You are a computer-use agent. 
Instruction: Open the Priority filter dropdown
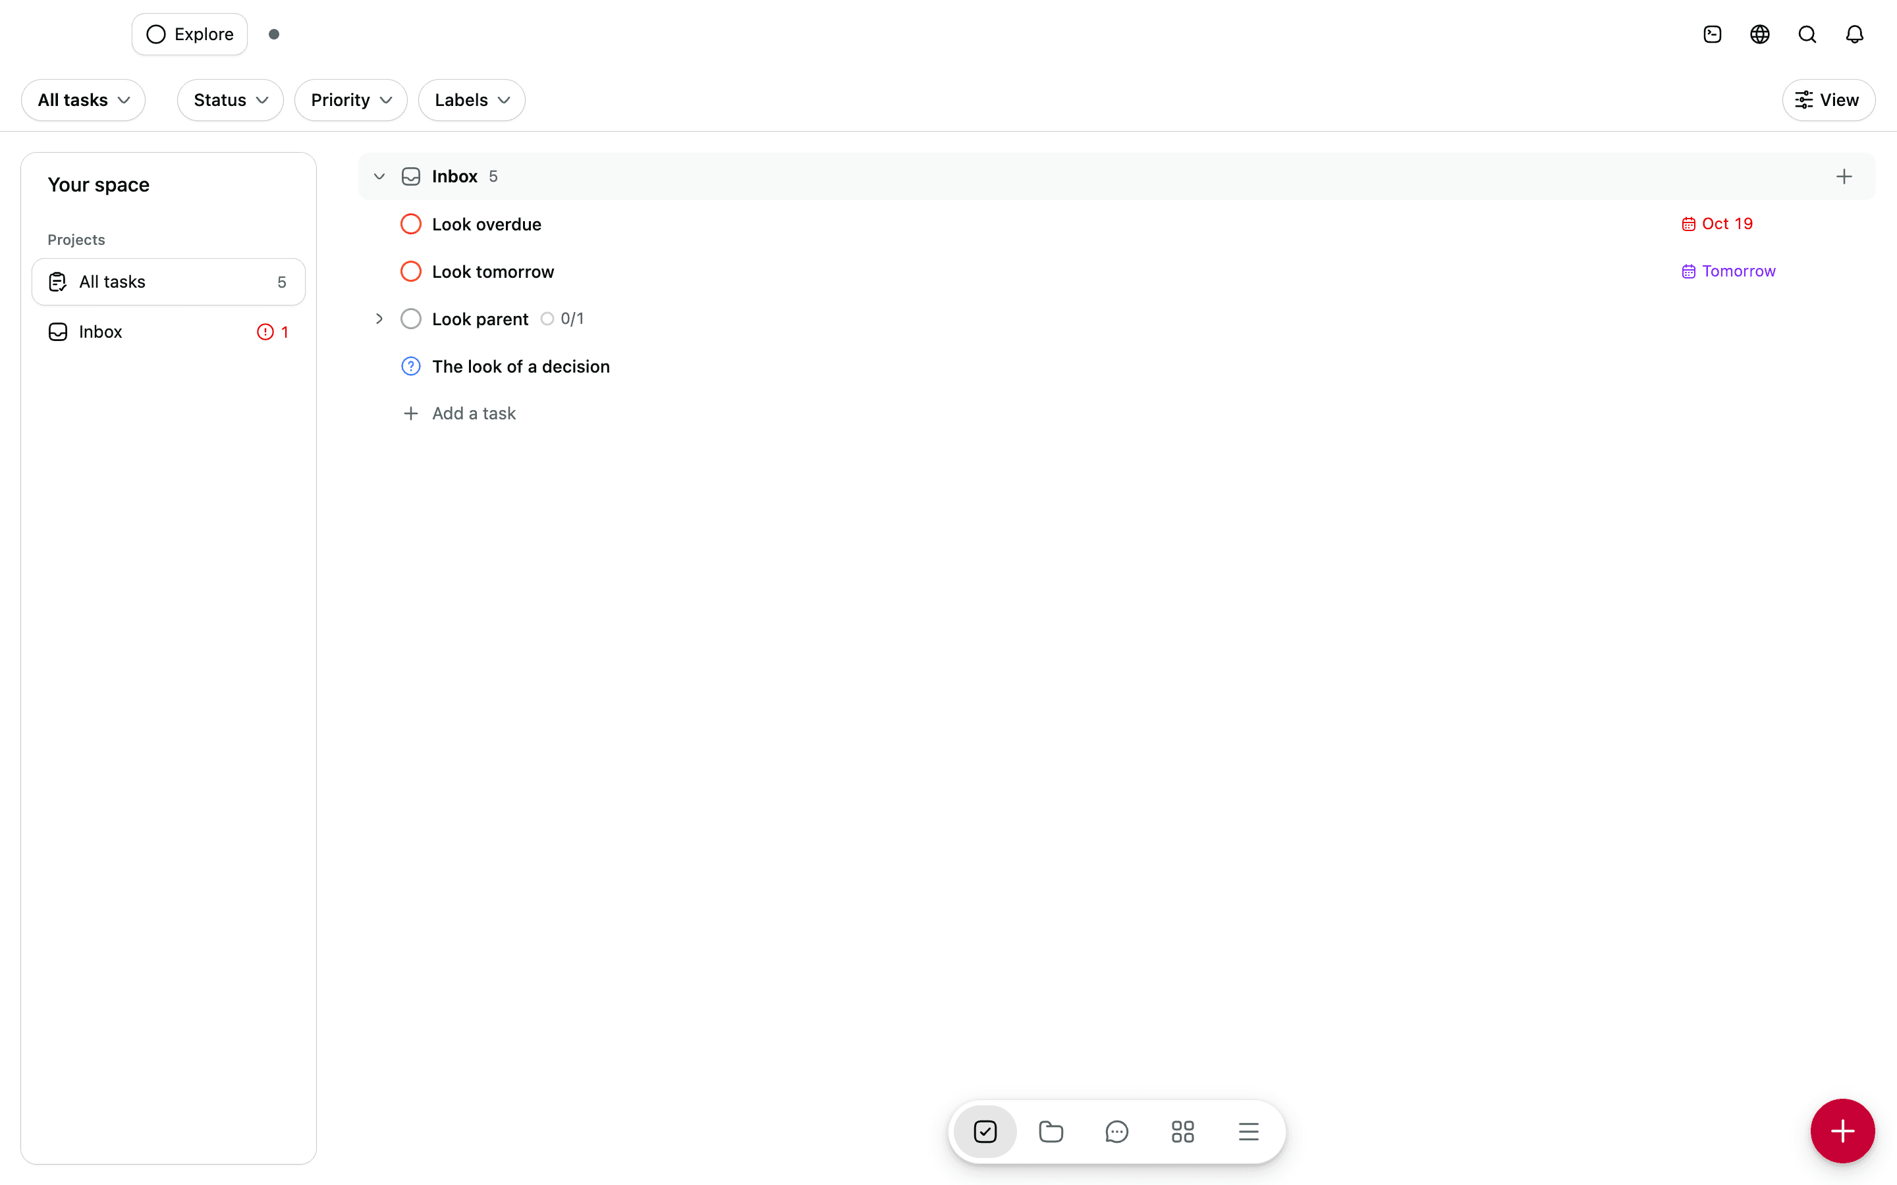350,100
